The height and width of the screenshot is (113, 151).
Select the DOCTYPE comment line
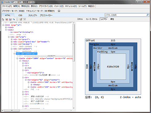(39, 23)
